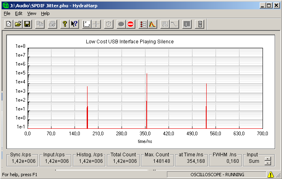The width and height of the screenshot is (282, 179).
Task: Click the correlation curve icon
Action: [x=174, y=24]
